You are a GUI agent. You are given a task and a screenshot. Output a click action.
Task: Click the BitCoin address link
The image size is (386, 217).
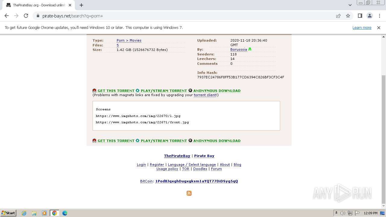197,181
